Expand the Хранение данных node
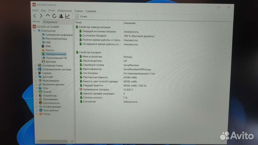258x145 pixels. (36, 84)
